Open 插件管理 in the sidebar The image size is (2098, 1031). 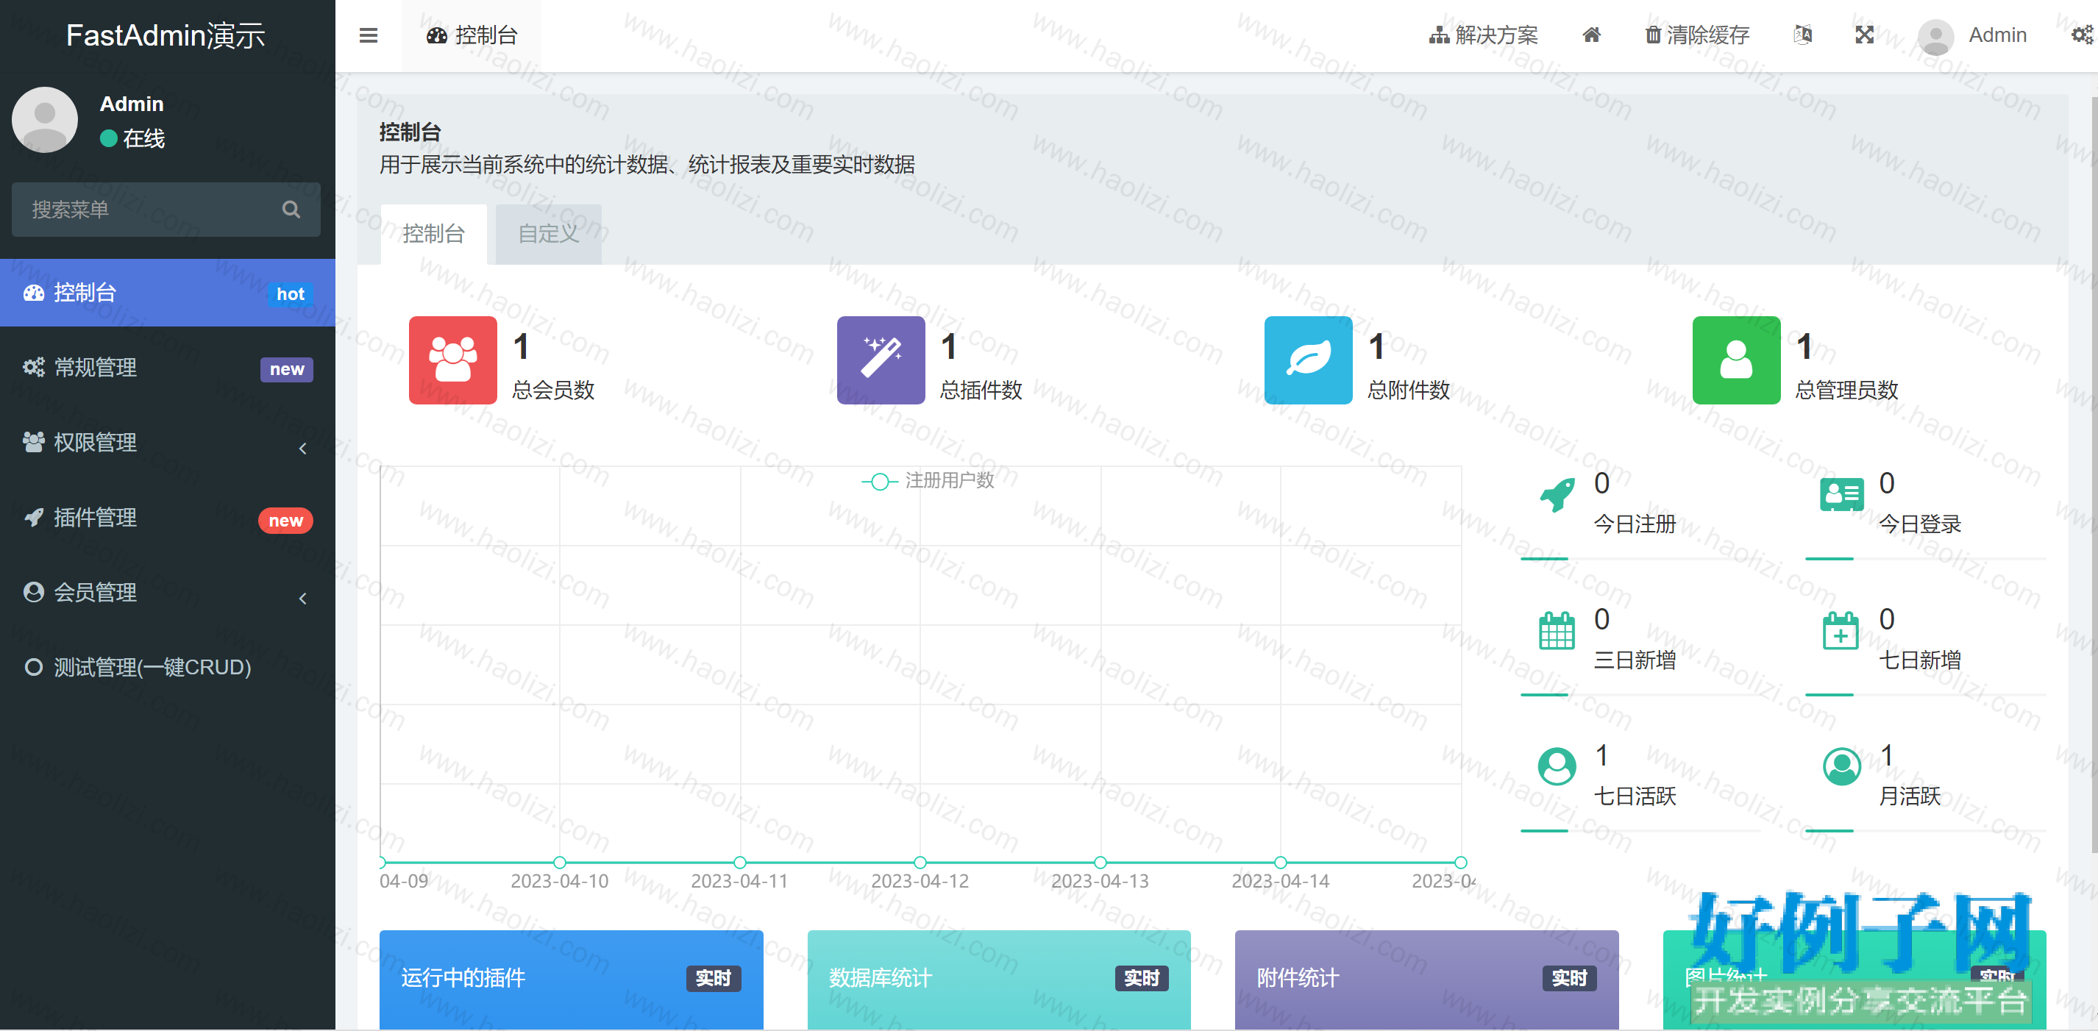168,518
